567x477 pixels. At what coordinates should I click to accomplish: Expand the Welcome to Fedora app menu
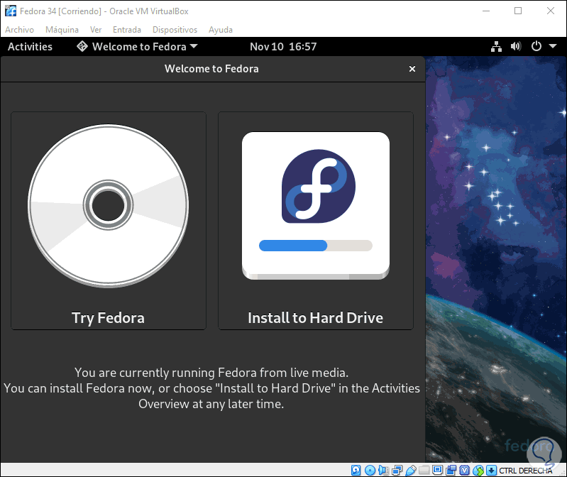[x=138, y=47]
